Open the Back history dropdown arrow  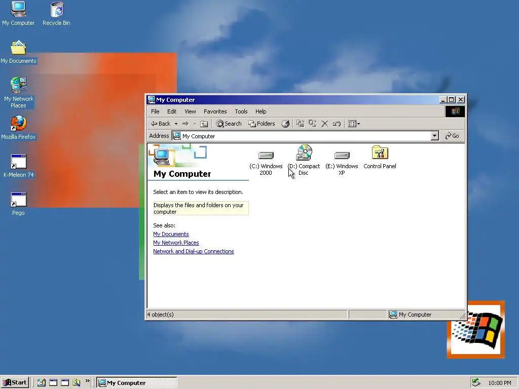click(x=176, y=124)
